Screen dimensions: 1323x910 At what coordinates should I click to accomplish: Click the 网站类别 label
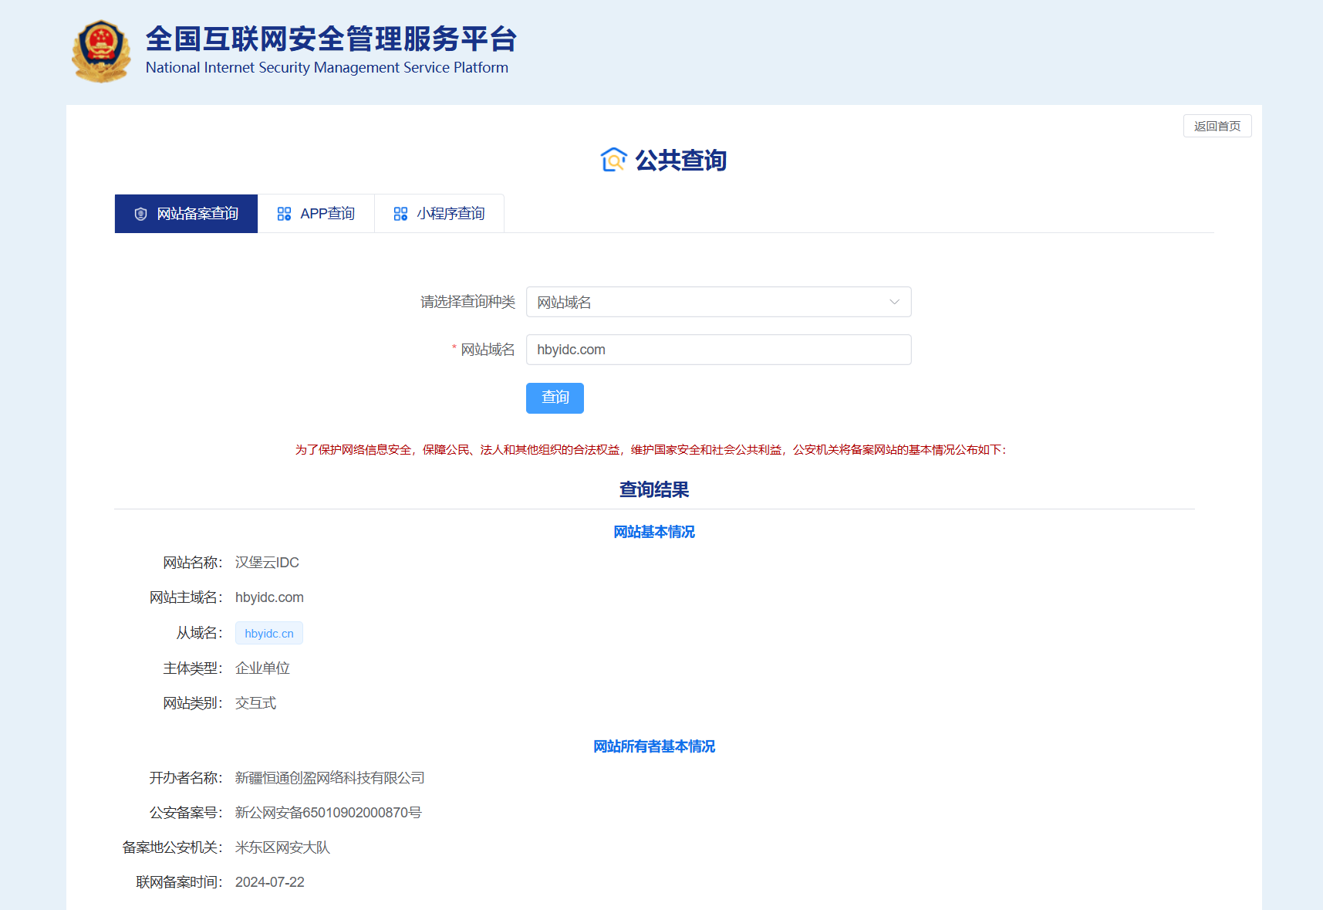pos(192,703)
